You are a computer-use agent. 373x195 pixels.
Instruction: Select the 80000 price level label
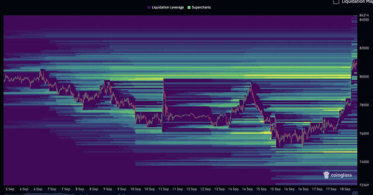click(364, 77)
